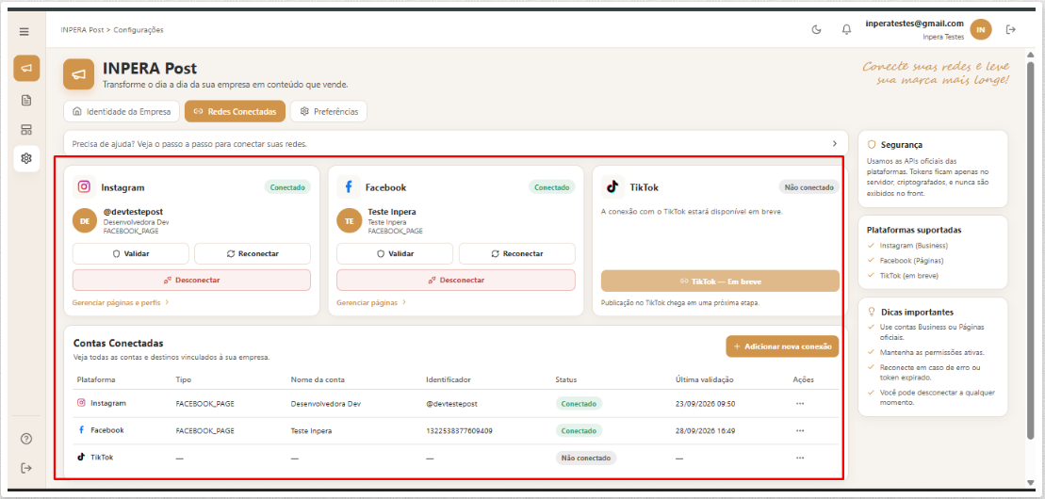Click TikTok icon in the table row
The image size is (1045, 499).
pyautogui.click(x=81, y=457)
